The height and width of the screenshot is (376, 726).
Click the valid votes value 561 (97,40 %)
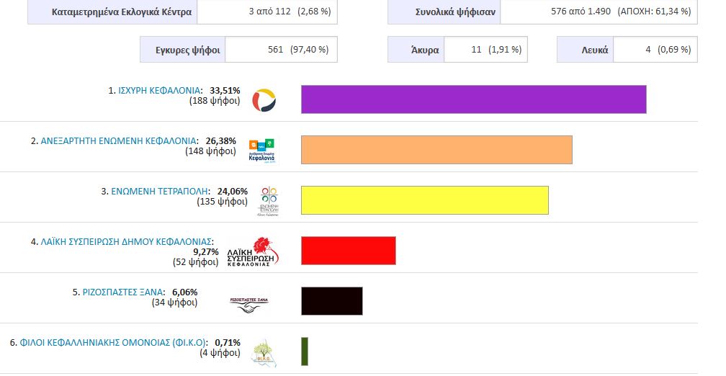tap(298, 50)
